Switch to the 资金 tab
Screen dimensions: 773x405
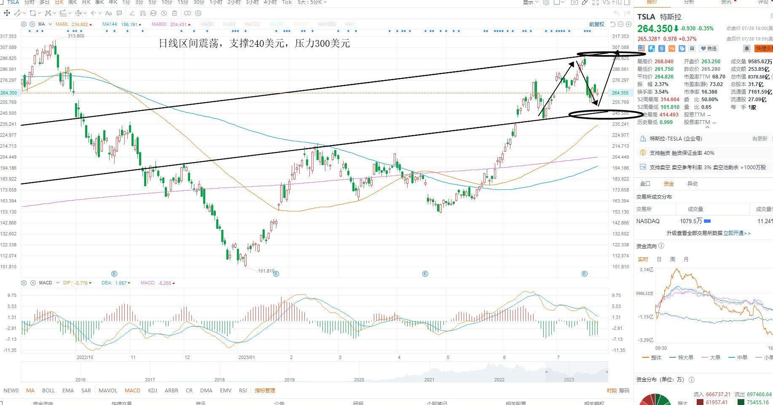click(668, 184)
